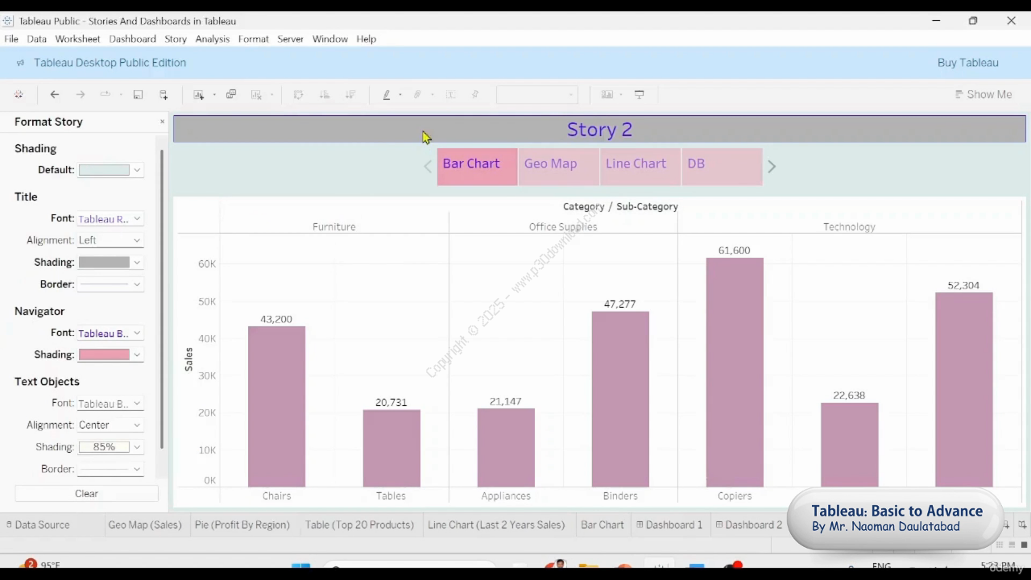Image resolution: width=1031 pixels, height=580 pixels.
Task: Open the Data menu
Action: pyautogui.click(x=37, y=39)
